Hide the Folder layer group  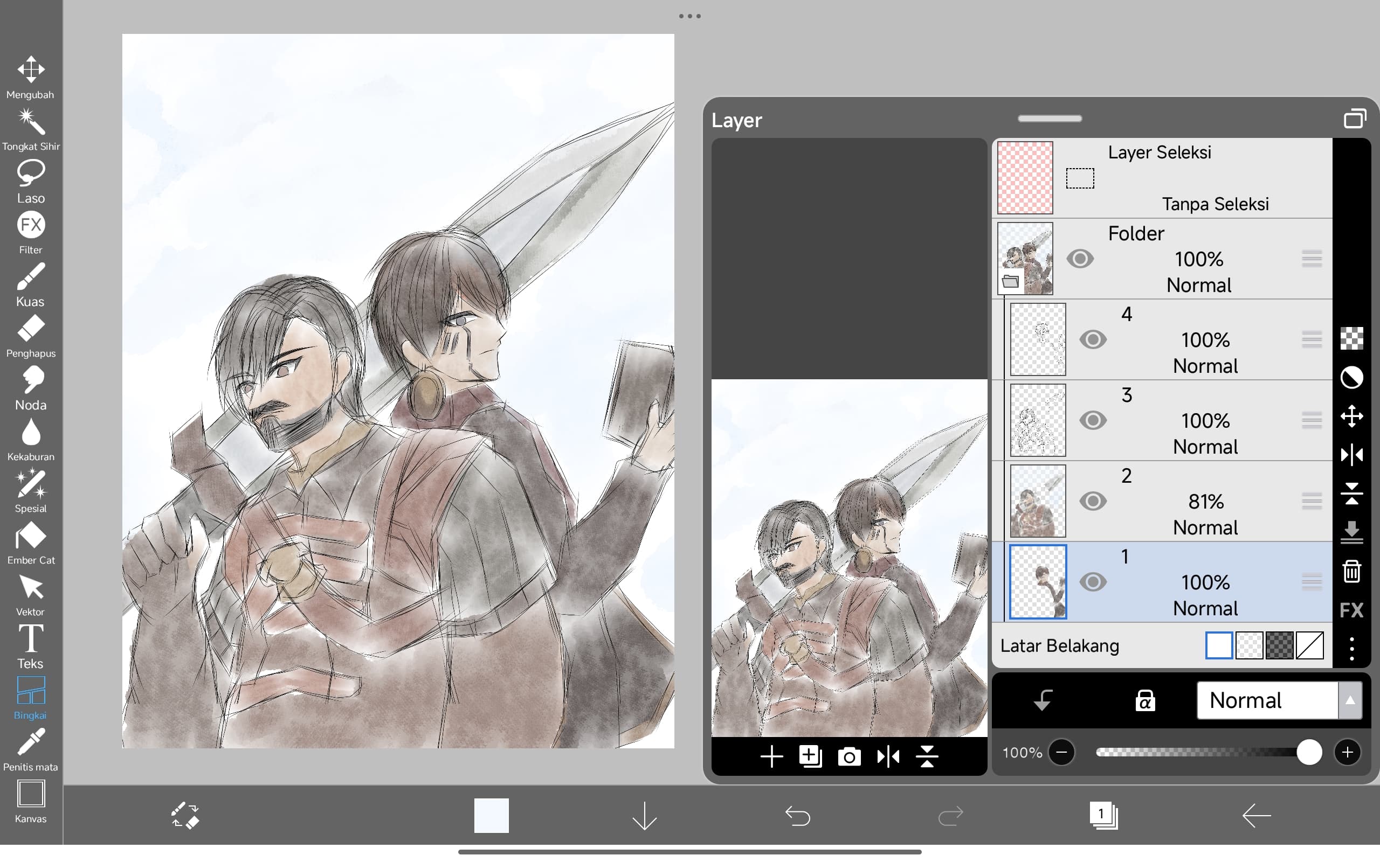coord(1080,259)
